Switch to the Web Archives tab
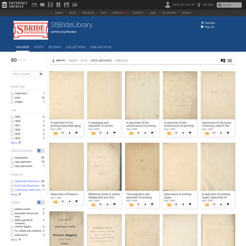 pos(101,47)
